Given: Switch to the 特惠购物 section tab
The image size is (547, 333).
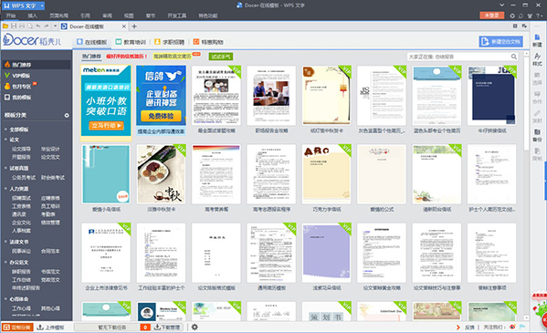Looking at the screenshot, I should [x=208, y=42].
